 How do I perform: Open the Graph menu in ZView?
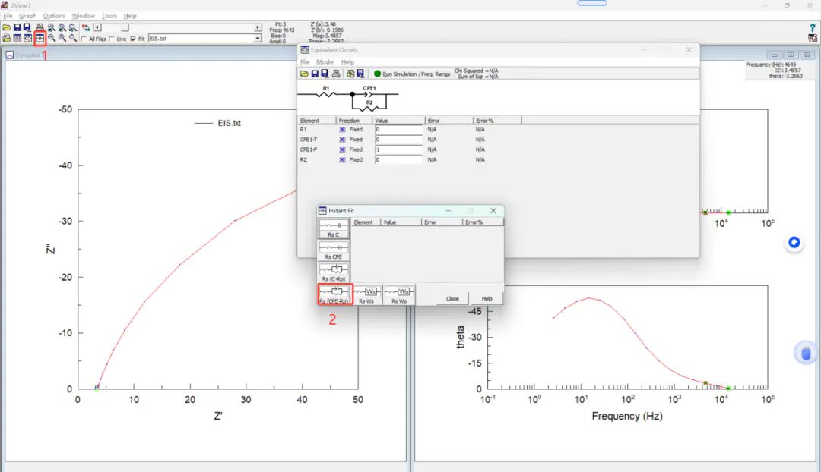click(x=27, y=16)
